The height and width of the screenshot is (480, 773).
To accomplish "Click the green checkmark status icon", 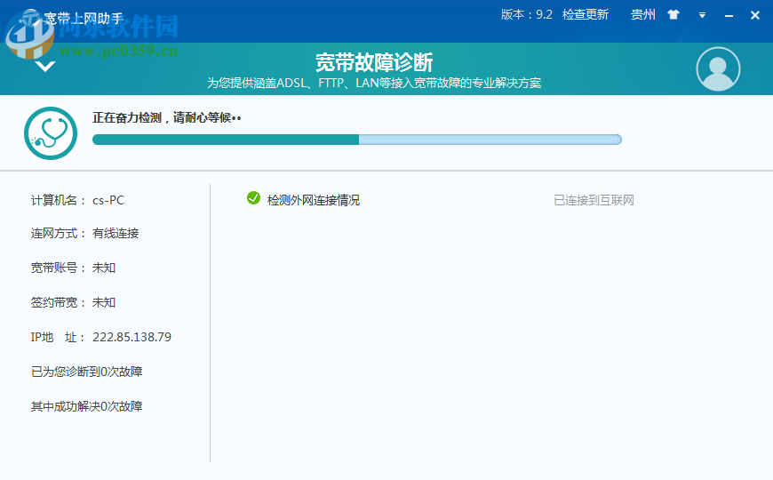I will (253, 198).
